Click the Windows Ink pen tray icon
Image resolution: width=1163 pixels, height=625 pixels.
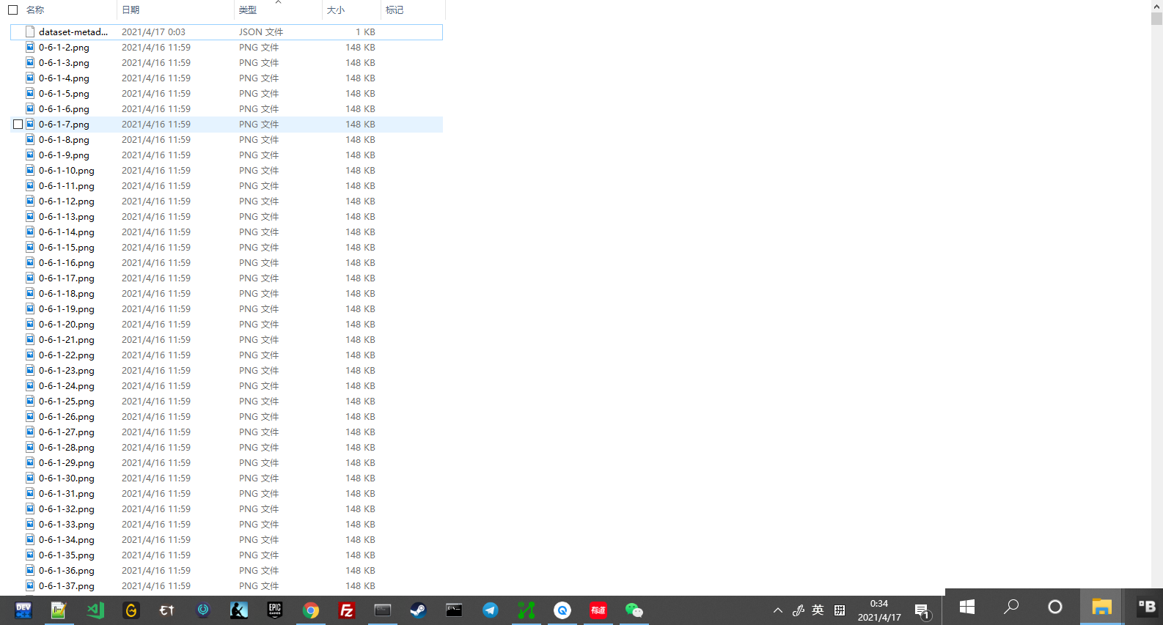tap(799, 610)
